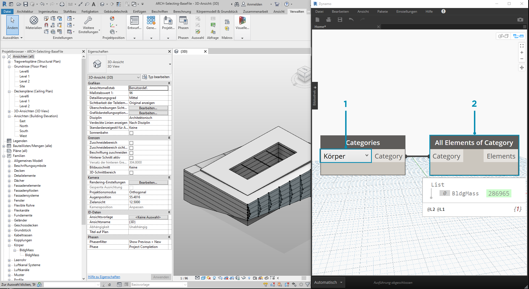
Task: Select the North elevation view
Action: pyautogui.click(x=24, y=126)
